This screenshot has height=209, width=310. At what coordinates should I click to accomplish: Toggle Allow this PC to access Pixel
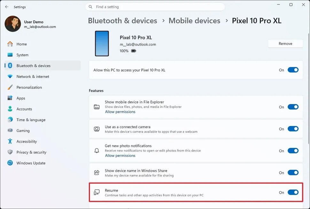[x=293, y=70]
